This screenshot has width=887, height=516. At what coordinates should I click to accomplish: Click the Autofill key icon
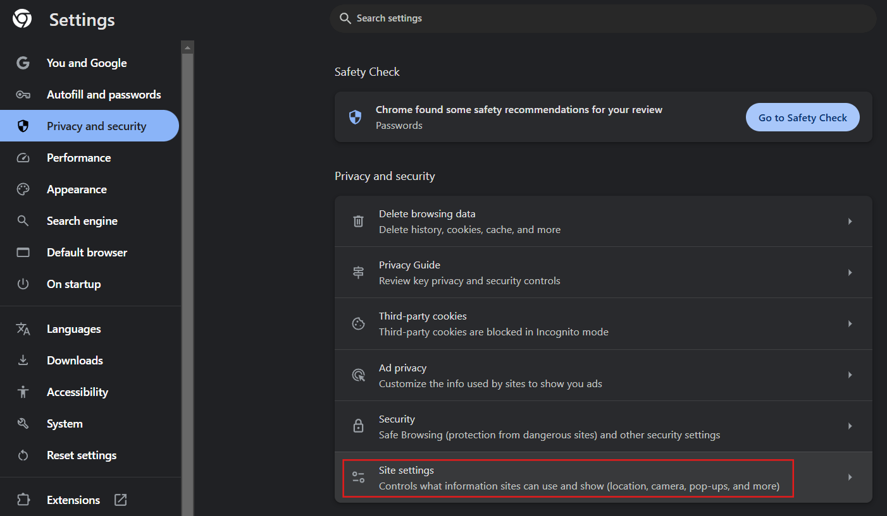coord(23,95)
